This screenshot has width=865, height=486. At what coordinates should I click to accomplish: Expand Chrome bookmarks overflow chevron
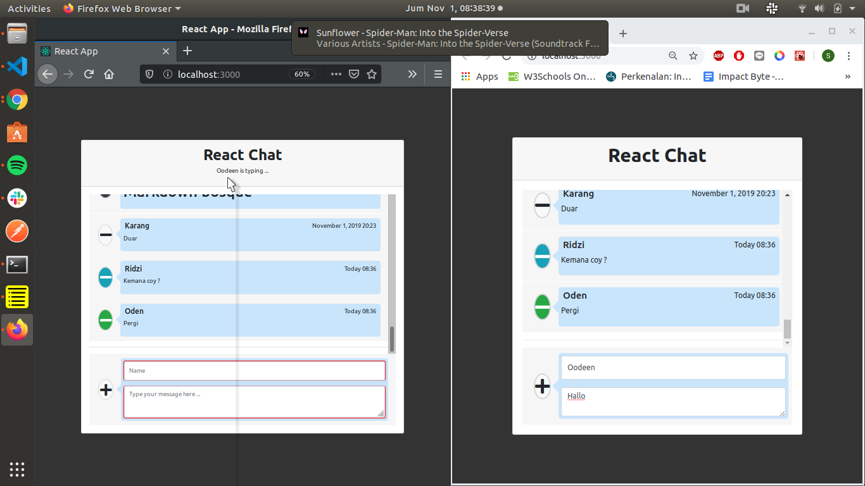[848, 77]
